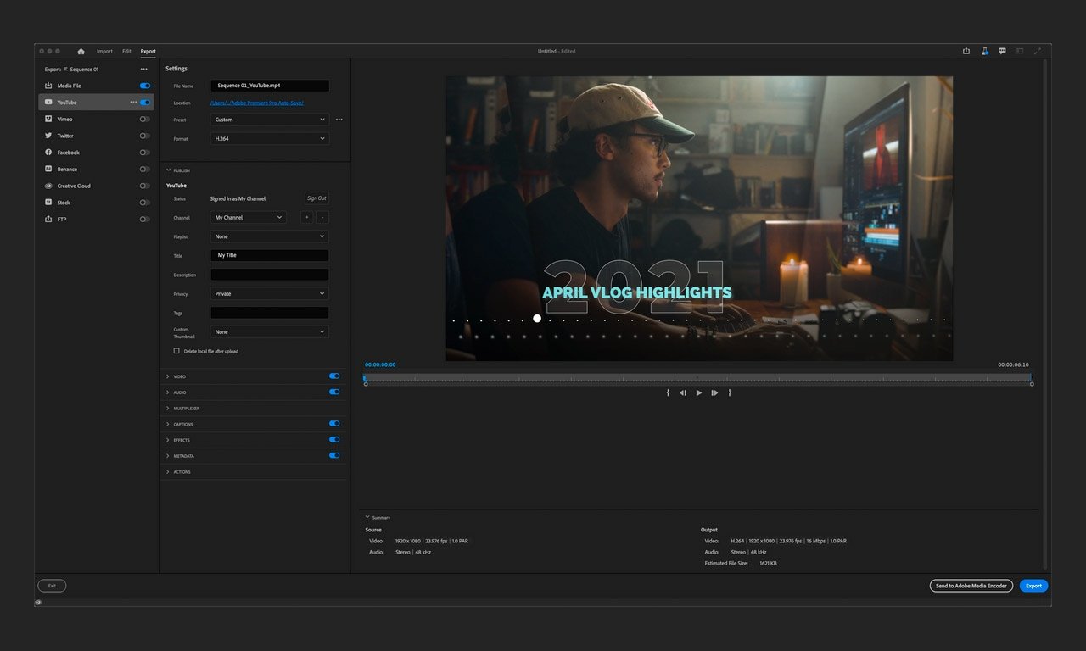Screen dimensions: 1086x651
Task: Click Send to Adobe Media Encoder
Action: pyautogui.click(x=971, y=586)
